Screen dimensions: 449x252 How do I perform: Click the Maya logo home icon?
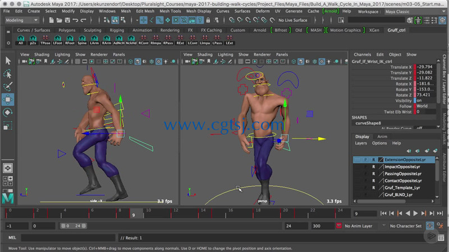(x=8, y=198)
